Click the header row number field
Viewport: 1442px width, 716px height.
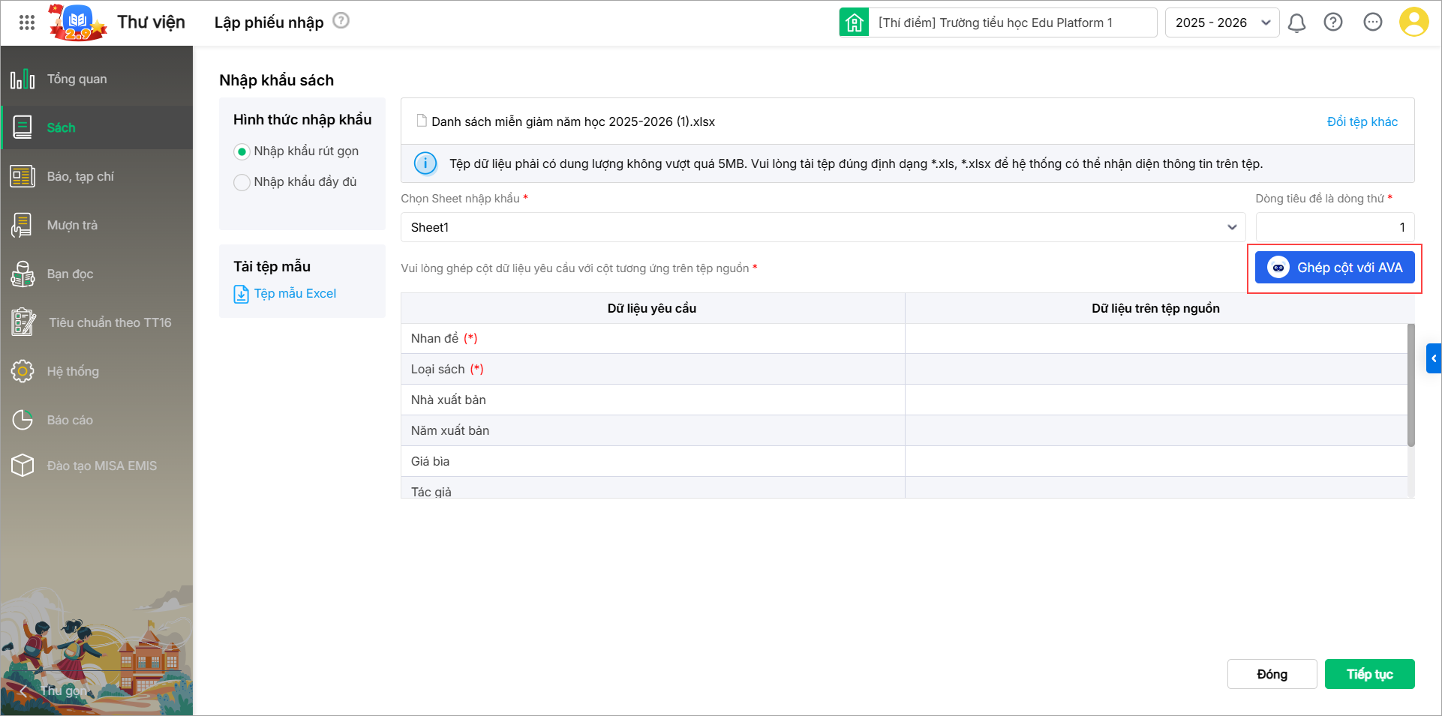pos(1334,227)
